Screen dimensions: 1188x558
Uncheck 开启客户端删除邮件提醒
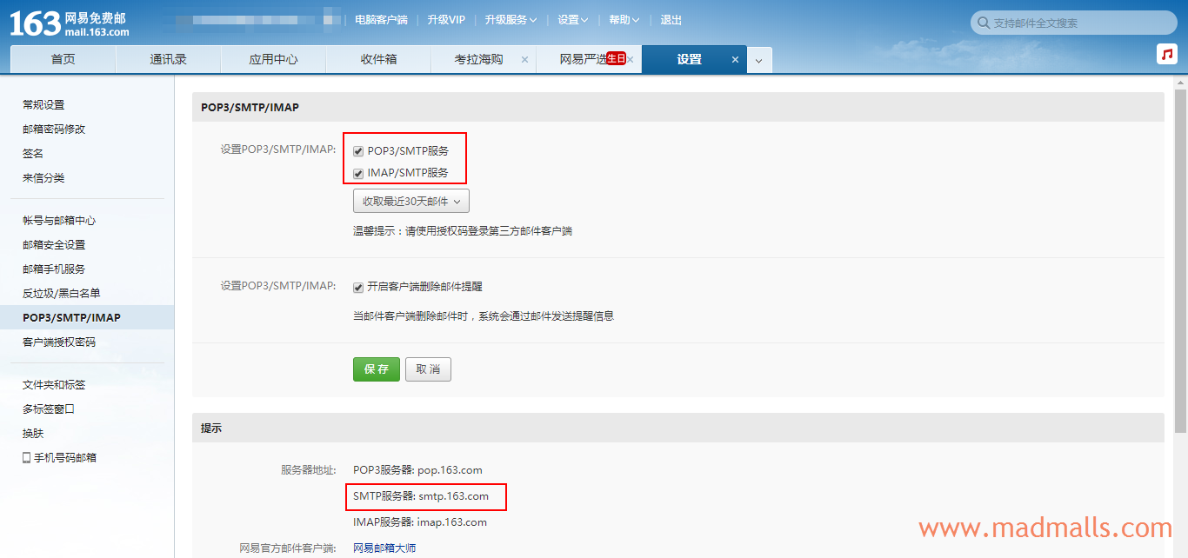coord(358,286)
